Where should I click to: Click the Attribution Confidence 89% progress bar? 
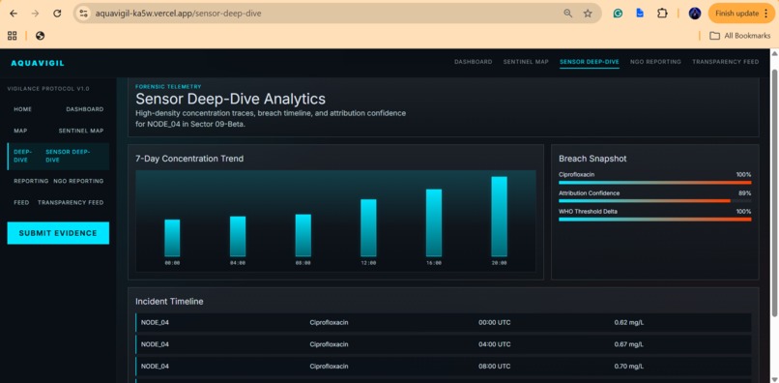pos(654,201)
